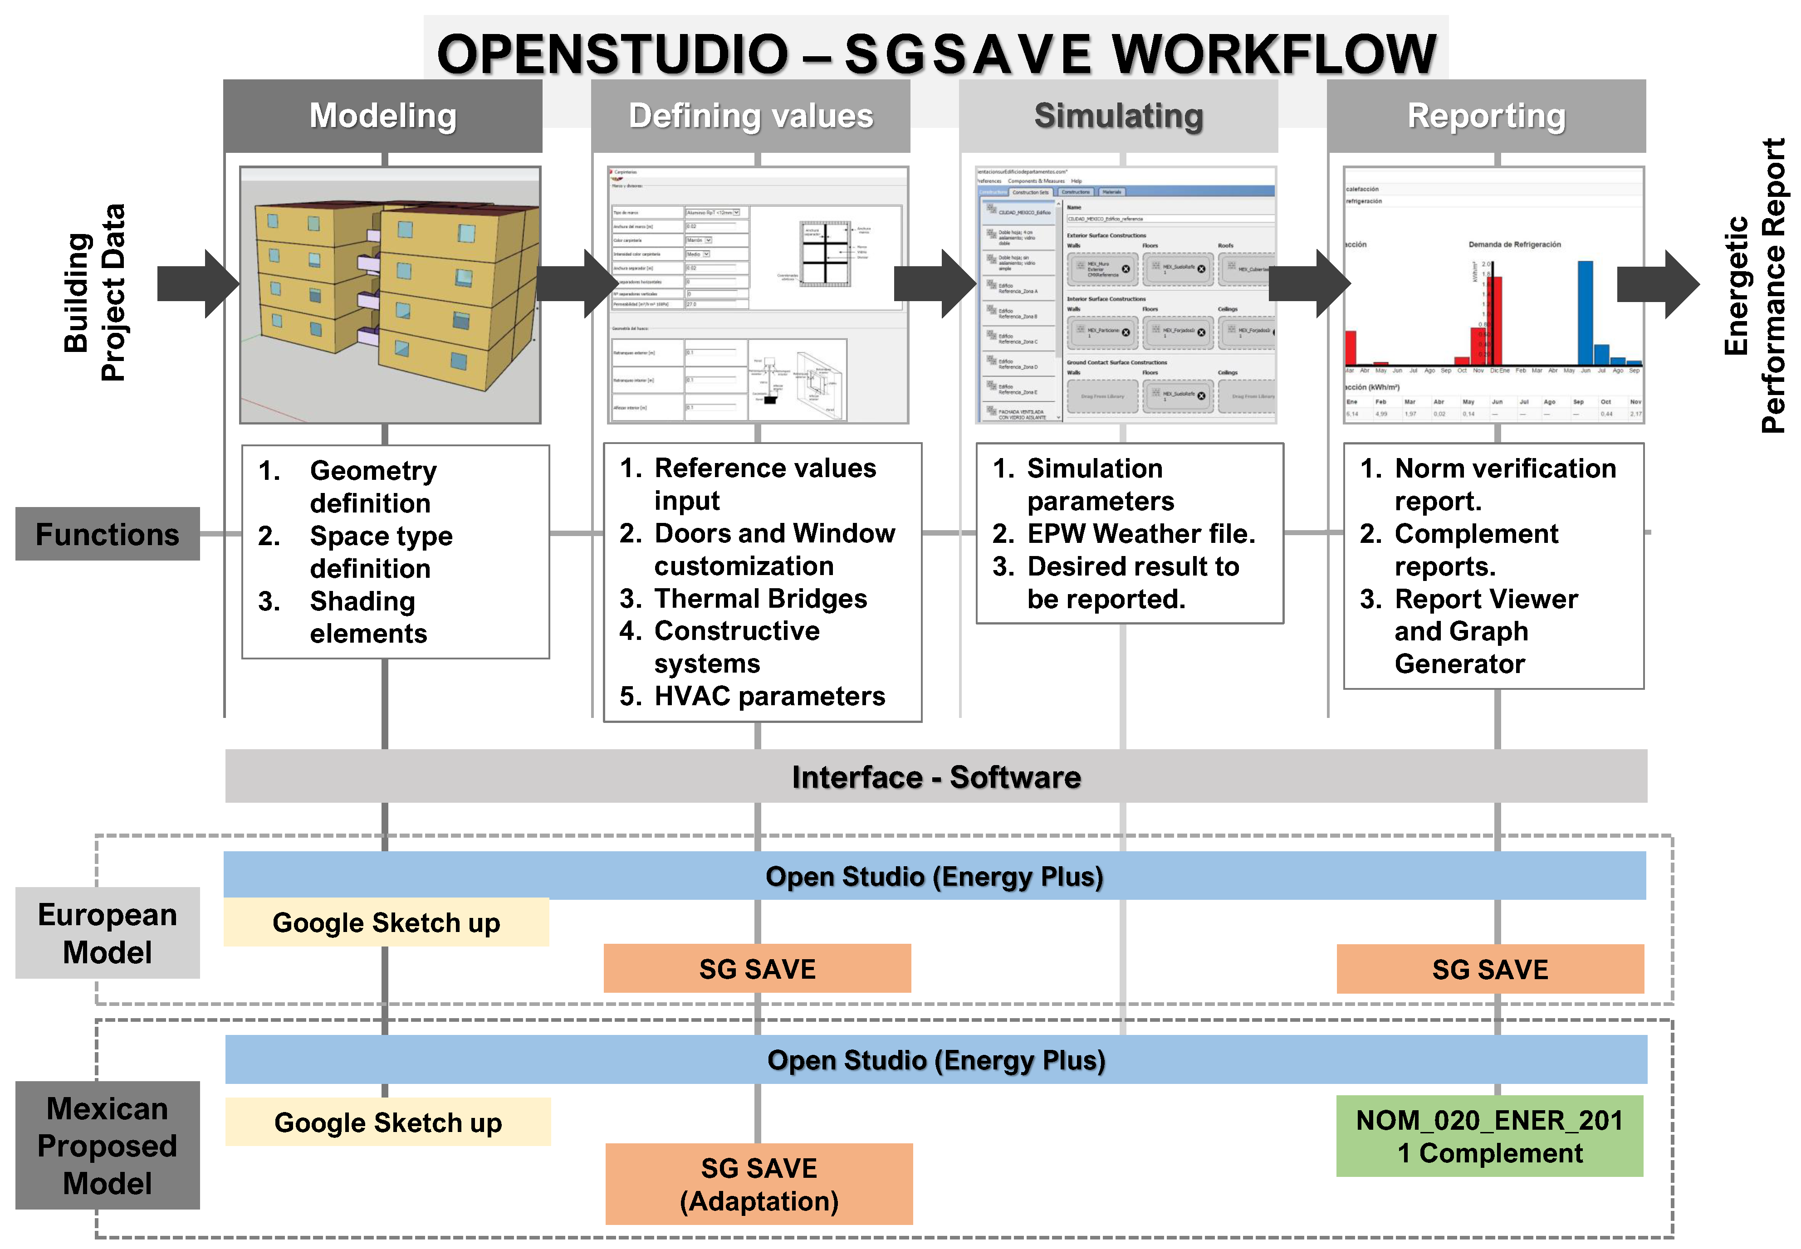The image size is (1801, 1249).
Task: Click the Interface - Software bar
Action: point(935,776)
